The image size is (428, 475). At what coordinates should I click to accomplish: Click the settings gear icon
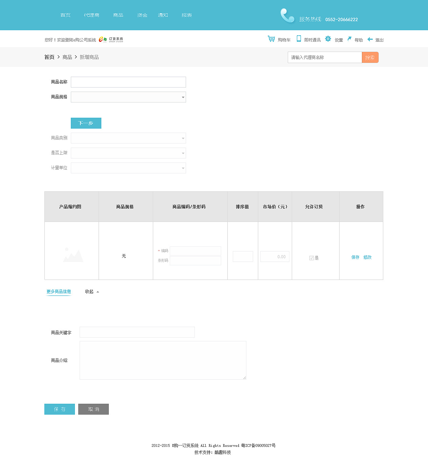tap(328, 39)
